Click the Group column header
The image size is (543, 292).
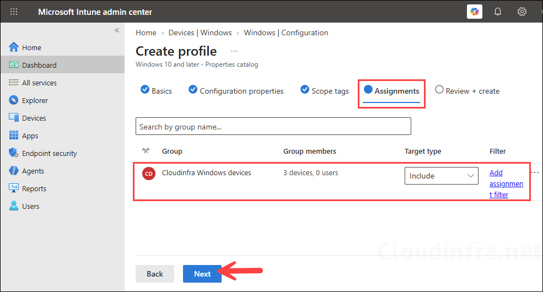172,151
